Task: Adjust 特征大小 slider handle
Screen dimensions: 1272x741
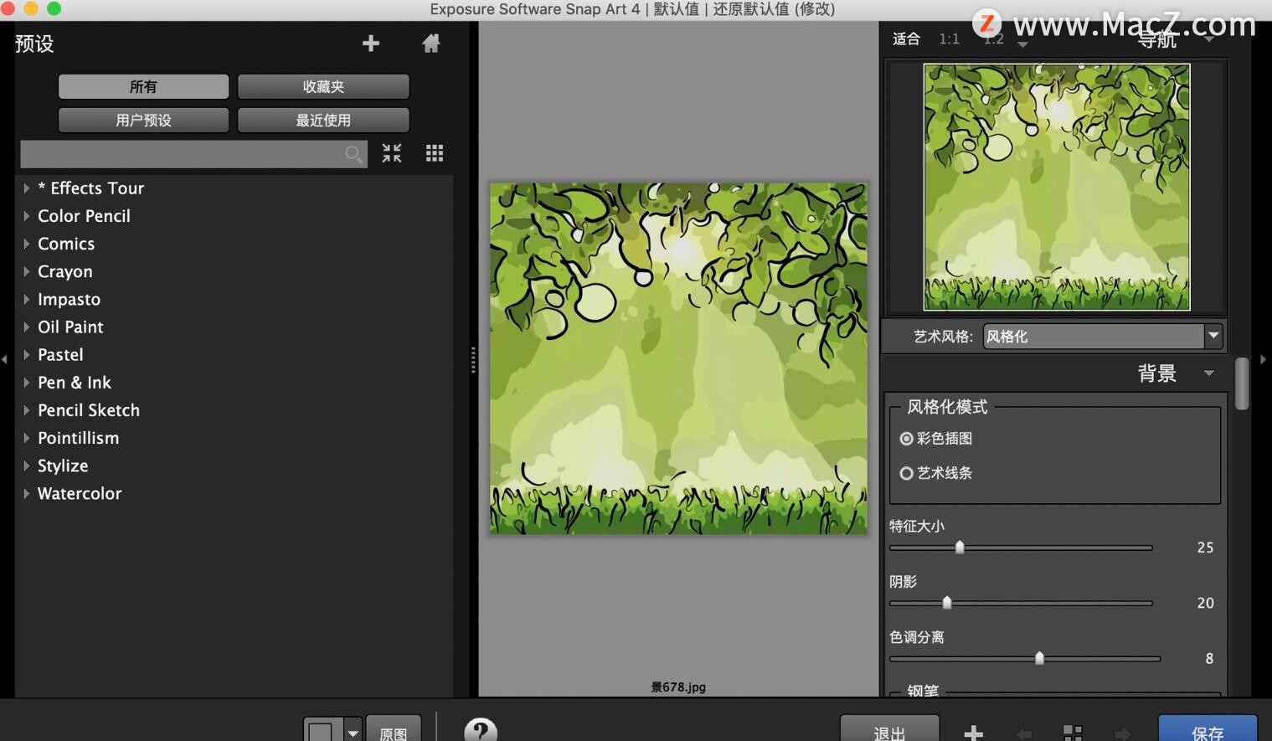Action: point(960,548)
